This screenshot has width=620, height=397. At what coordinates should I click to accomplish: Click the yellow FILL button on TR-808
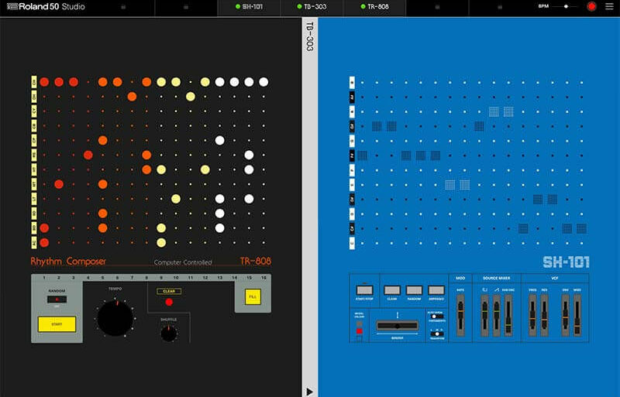click(253, 296)
